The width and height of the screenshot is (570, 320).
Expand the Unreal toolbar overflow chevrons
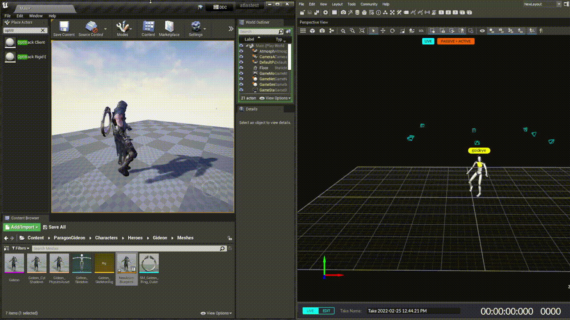pos(231,28)
